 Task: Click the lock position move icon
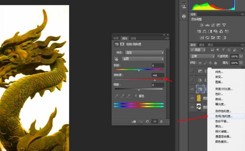pyautogui.click(x=209, y=63)
